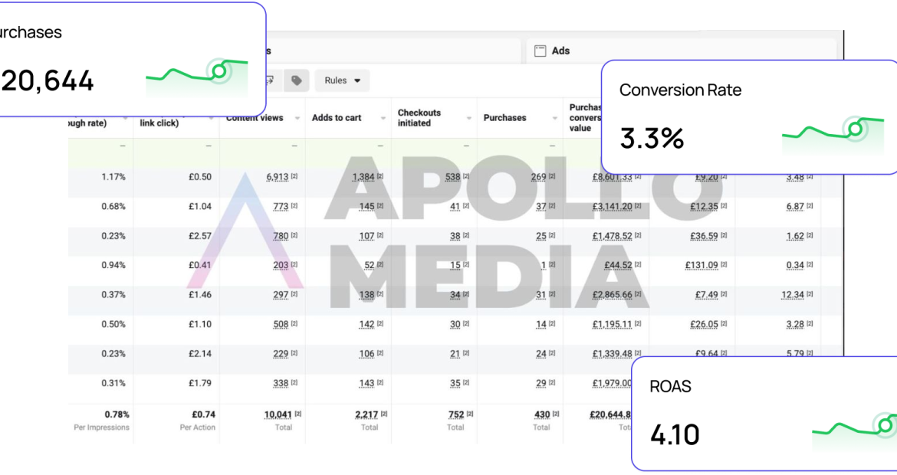Select the £2.14 cost cell
Viewport: 897px width, 475px height.
pos(200,354)
